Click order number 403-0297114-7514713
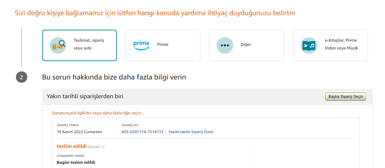The width and height of the screenshot is (385, 168). point(142,132)
